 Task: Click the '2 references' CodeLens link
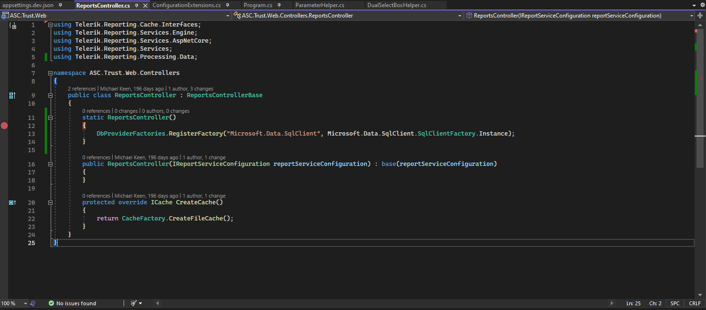point(82,89)
